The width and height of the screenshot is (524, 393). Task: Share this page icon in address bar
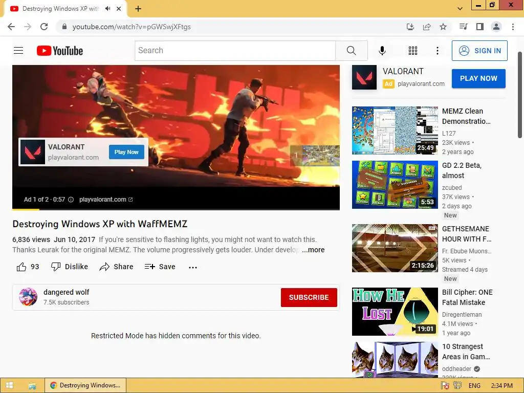tap(427, 27)
